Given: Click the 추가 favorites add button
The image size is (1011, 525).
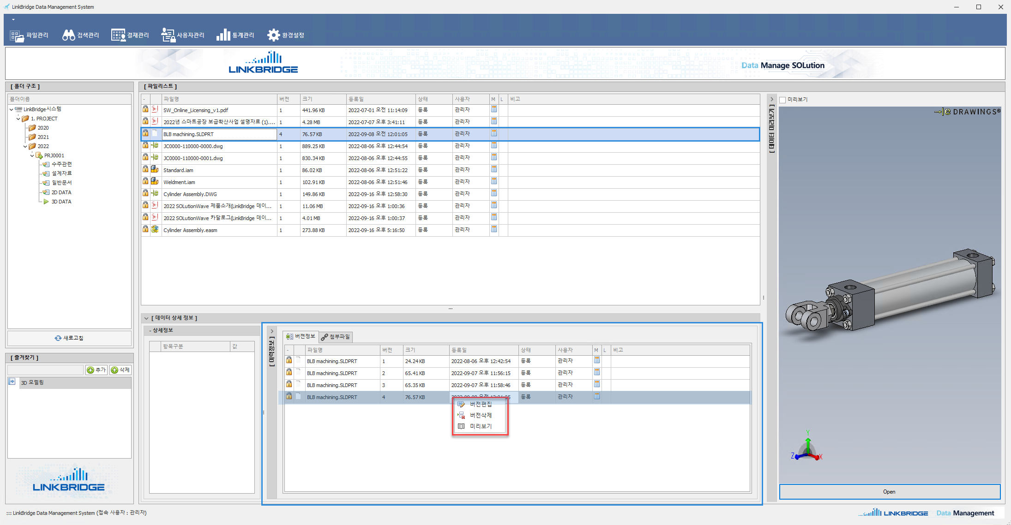Looking at the screenshot, I should click(x=96, y=370).
